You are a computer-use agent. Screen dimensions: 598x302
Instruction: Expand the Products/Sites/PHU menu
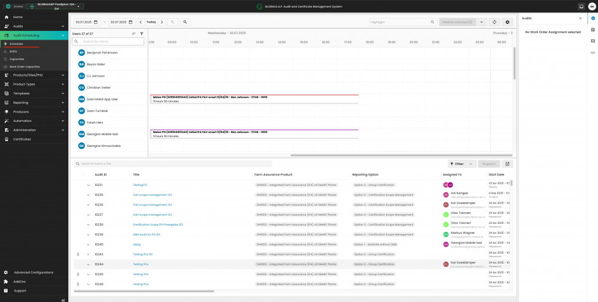pos(34,75)
